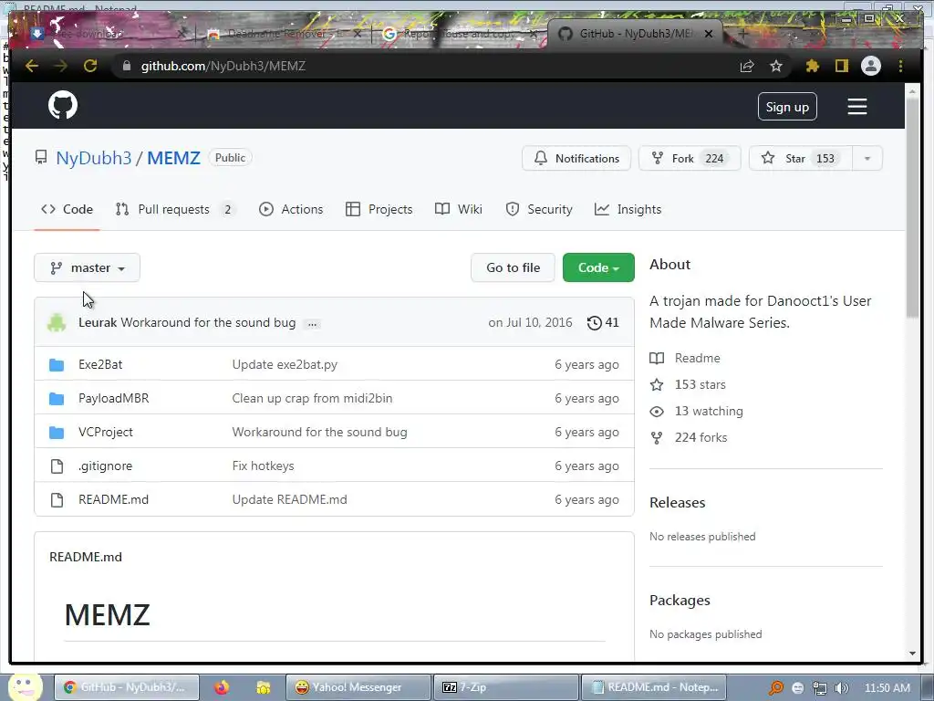Open the Pull requests tab

[x=174, y=209]
